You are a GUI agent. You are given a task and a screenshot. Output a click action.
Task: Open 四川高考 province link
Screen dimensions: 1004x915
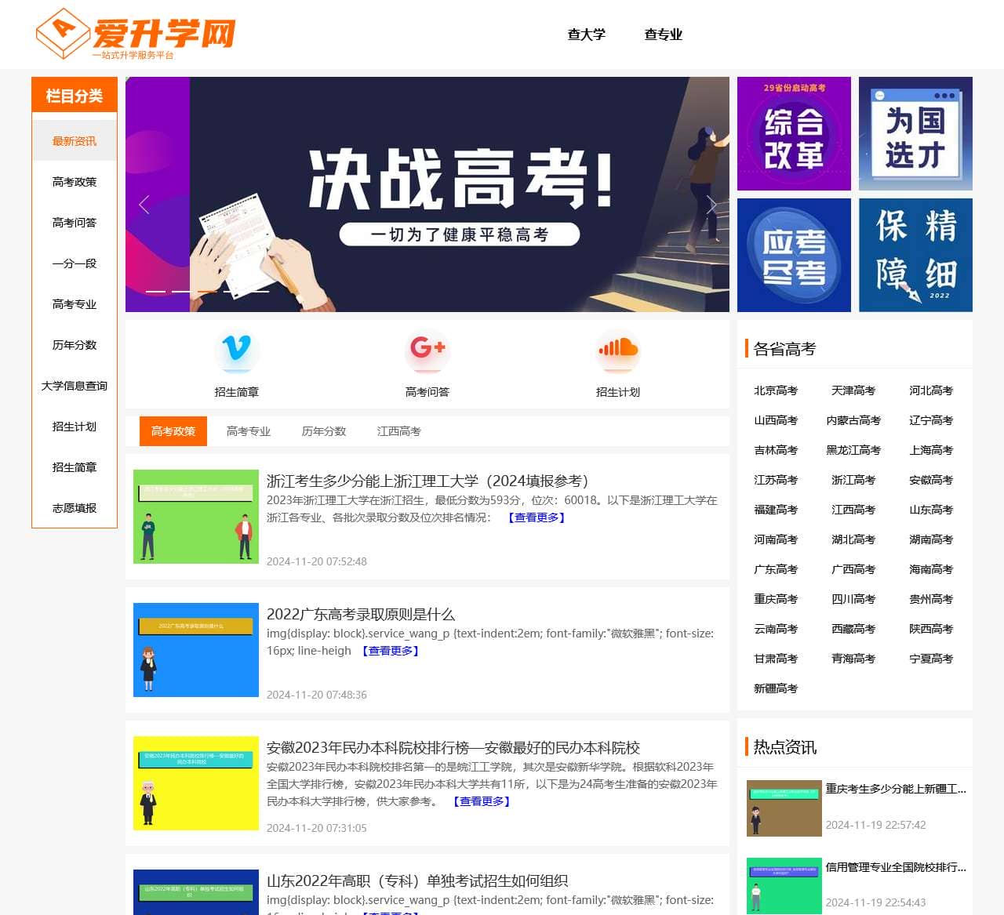[x=853, y=599]
